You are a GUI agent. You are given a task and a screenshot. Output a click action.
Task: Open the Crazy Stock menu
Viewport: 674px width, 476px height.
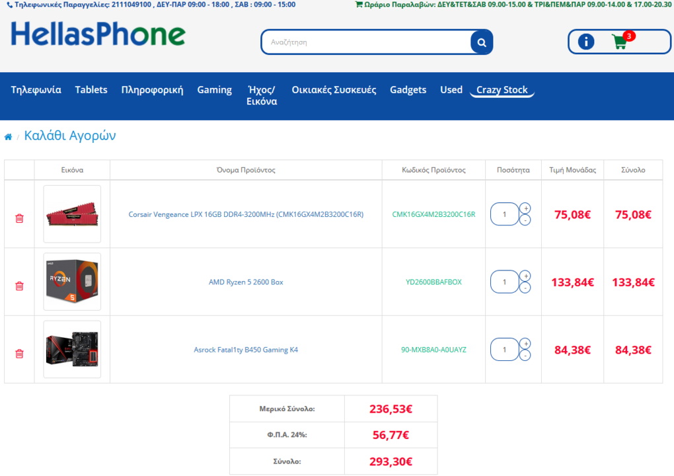502,90
